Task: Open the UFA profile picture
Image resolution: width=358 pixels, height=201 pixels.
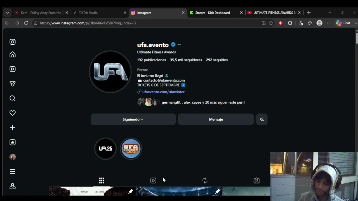Action: point(110,72)
